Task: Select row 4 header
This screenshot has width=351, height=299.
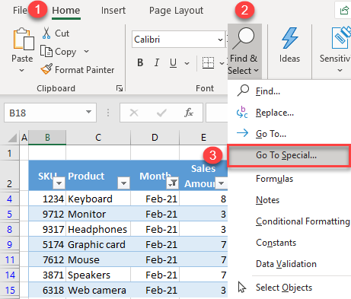Action: coord(9,199)
